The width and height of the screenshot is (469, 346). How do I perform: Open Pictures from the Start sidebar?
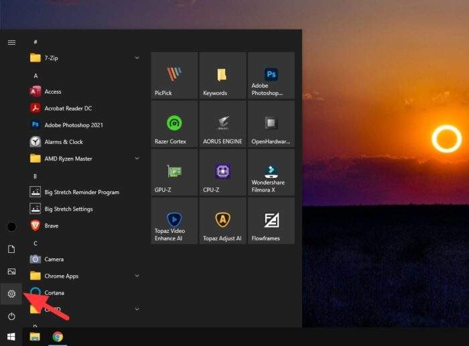[x=11, y=272]
